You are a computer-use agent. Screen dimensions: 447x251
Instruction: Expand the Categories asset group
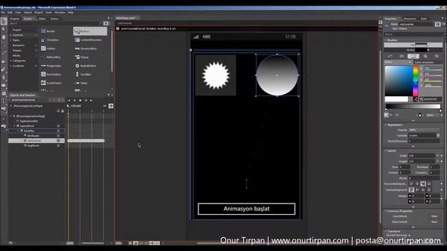coord(11,61)
